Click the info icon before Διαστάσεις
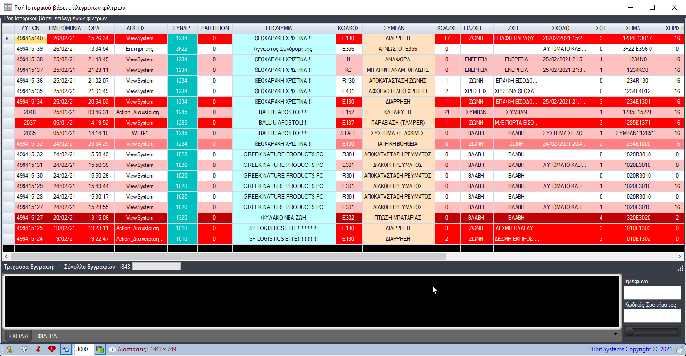Screen dimensions: 686x356 point(112,349)
